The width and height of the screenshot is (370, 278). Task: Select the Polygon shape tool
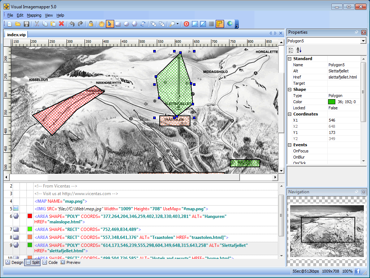[x=135, y=24]
